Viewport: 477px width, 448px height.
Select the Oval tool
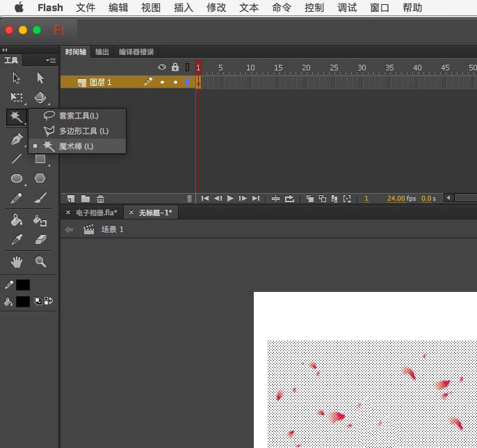click(17, 179)
